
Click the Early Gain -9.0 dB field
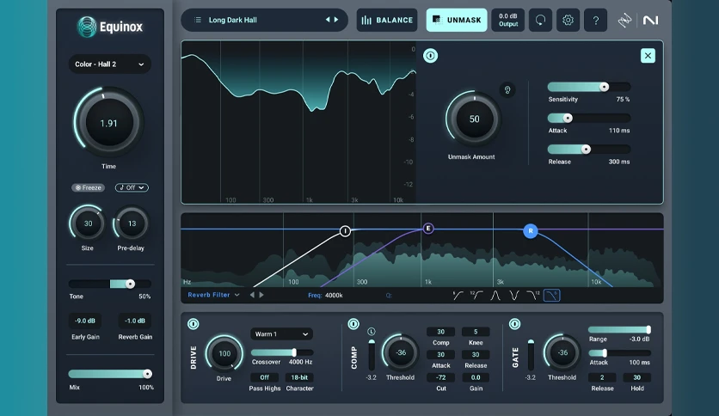[x=85, y=321]
